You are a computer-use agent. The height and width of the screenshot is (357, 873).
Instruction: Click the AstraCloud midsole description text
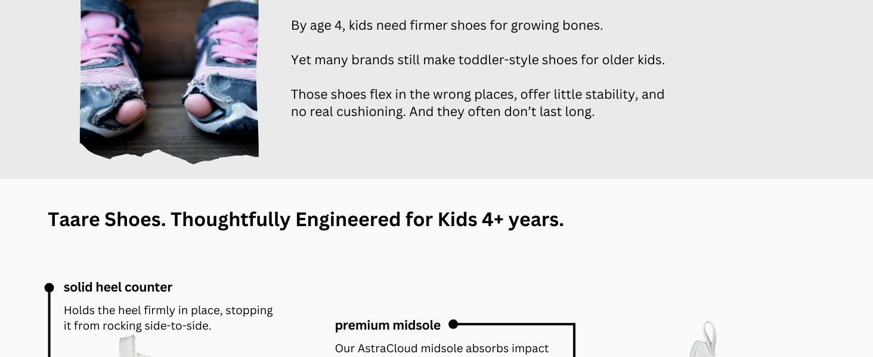[x=441, y=349]
